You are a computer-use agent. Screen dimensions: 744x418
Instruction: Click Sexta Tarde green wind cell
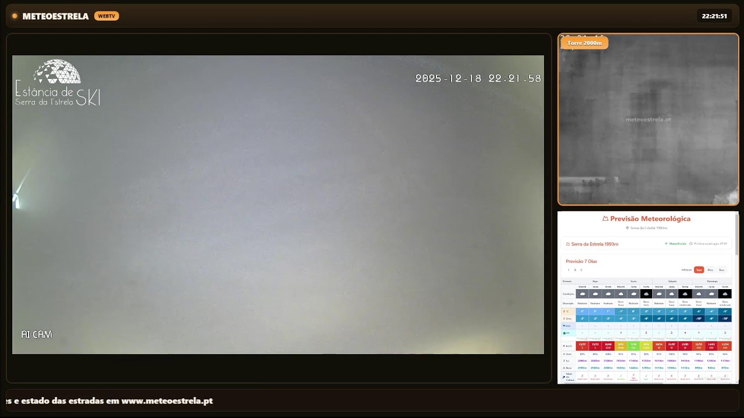(634, 346)
